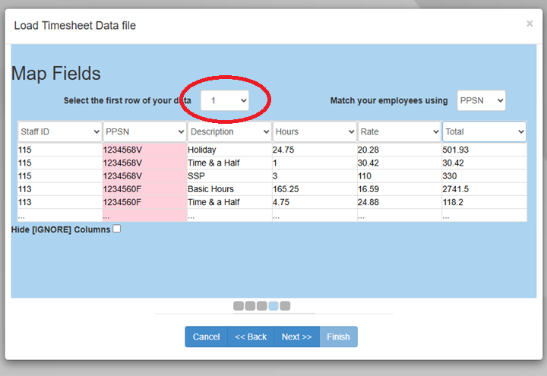Expand the Total column mapping dropdown
The width and height of the screenshot is (547, 376).
pos(485,131)
